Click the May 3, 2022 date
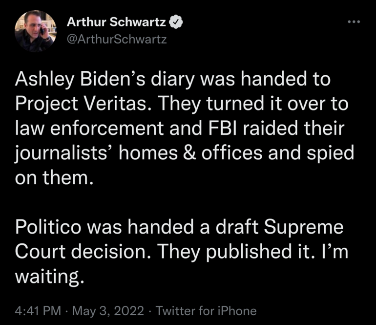Viewport: 376px width, 325px height. click(108, 310)
